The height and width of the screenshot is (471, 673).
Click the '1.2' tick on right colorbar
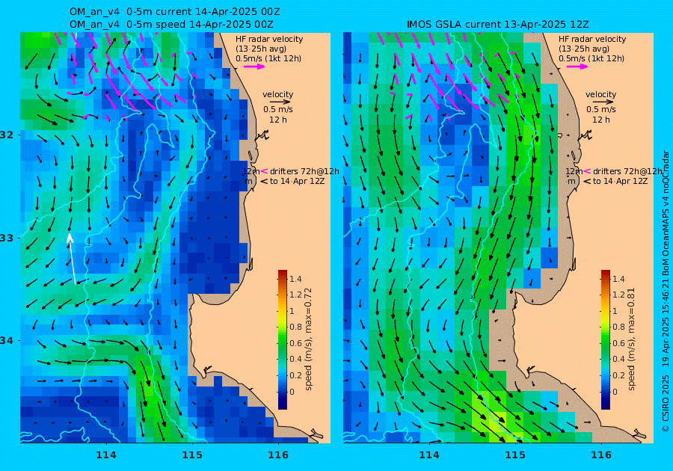point(618,295)
